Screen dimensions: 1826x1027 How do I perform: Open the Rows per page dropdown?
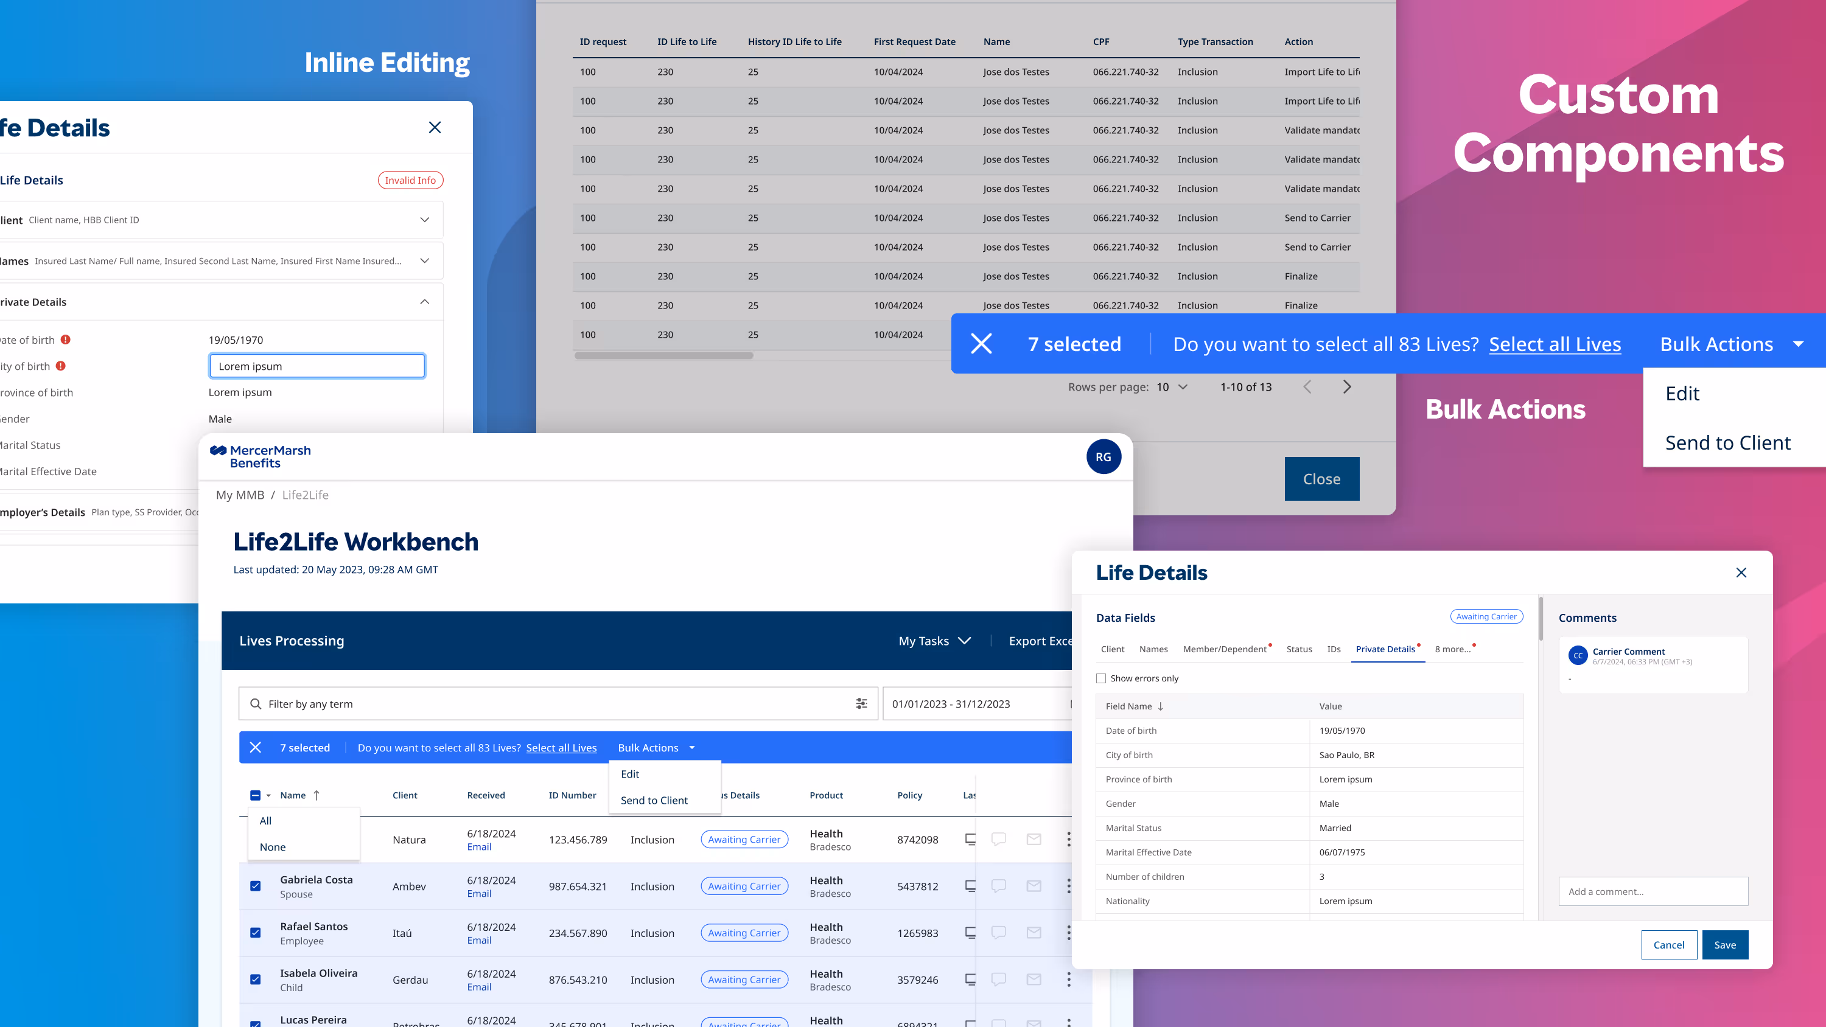coord(1172,387)
